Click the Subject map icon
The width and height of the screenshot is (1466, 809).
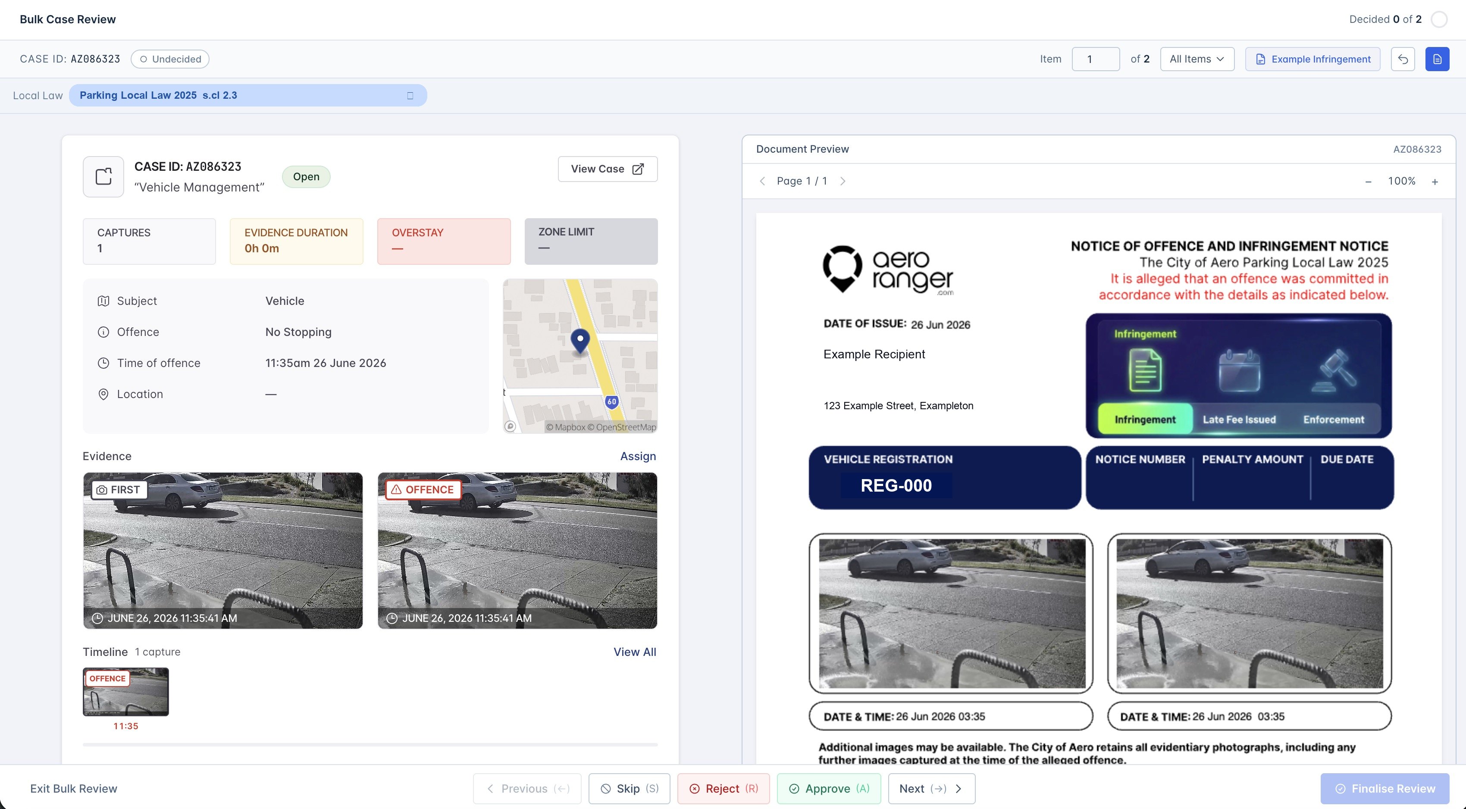(x=103, y=301)
